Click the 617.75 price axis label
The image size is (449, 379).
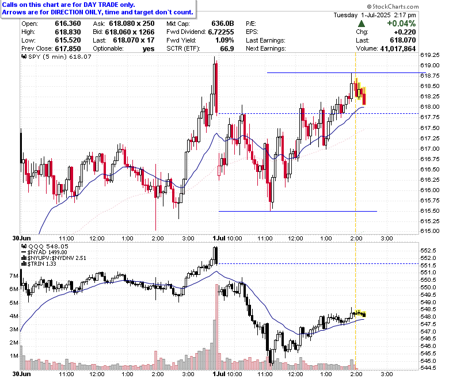[x=429, y=117]
